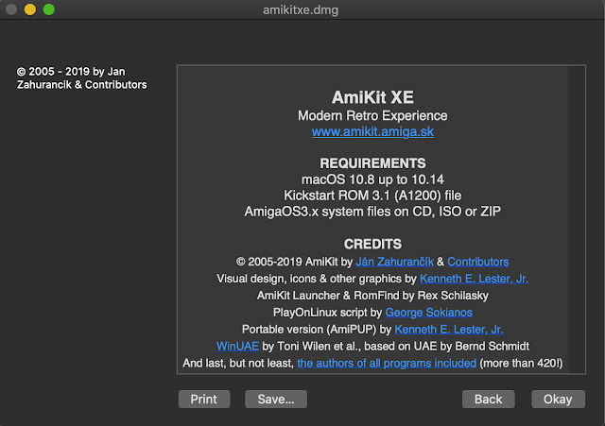Click the Save... button
This screenshot has height=426, width=605.
pos(276,399)
